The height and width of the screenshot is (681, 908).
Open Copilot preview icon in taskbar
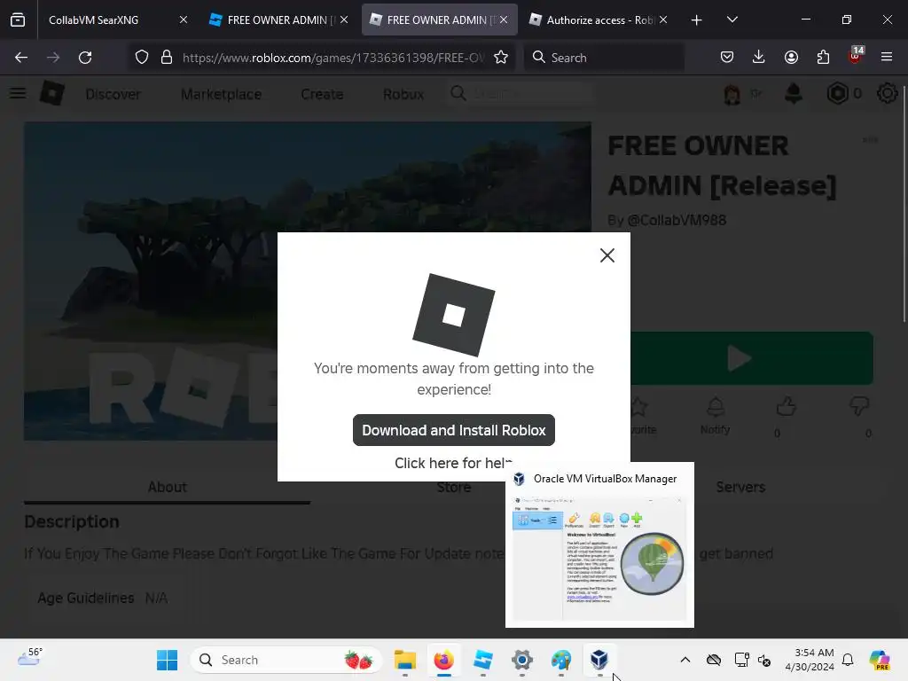[x=879, y=660]
